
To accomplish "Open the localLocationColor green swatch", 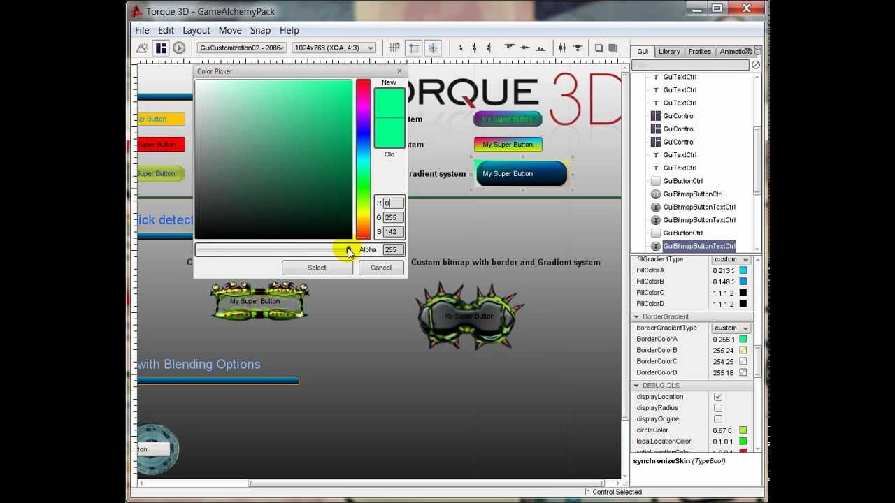I will tap(743, 442).
